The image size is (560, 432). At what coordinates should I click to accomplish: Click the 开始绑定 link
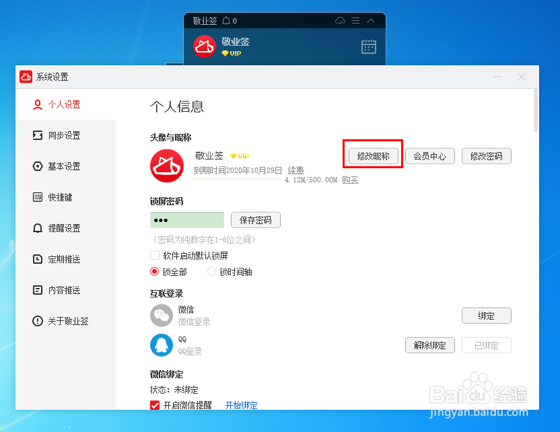point(241,405)
